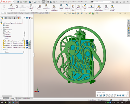Open Linear Component Pattern dropdown arrow
The width and height of the screenshot is (130, 104).
[31, 10]
